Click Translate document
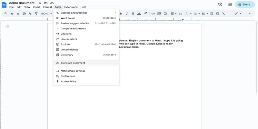The width and height of the screenshot is (258, 129). (x=86, y=63)
